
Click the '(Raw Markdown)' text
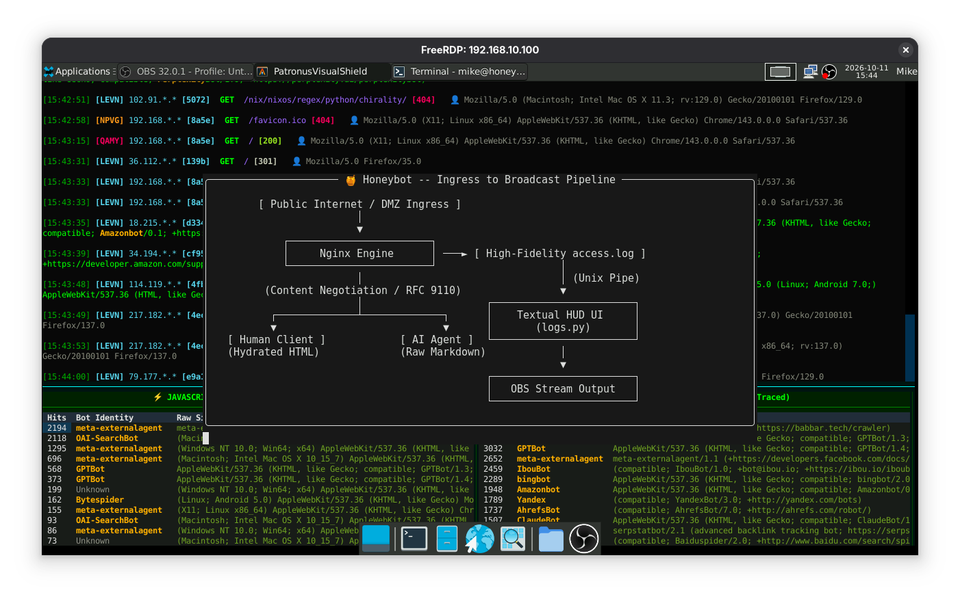point(442,352)
